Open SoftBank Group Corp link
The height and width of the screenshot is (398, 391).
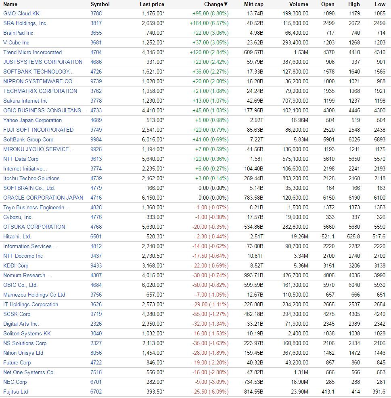tap(28, 140)
